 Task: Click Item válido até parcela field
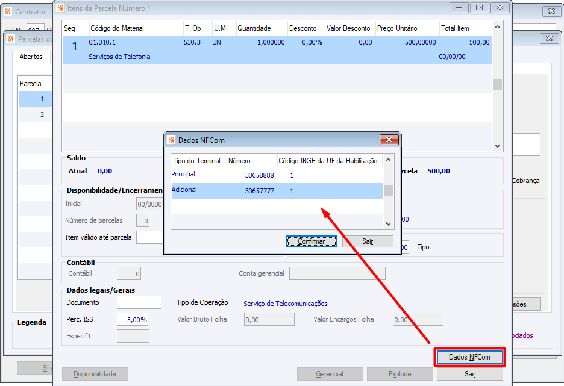(x=150, y=238)
